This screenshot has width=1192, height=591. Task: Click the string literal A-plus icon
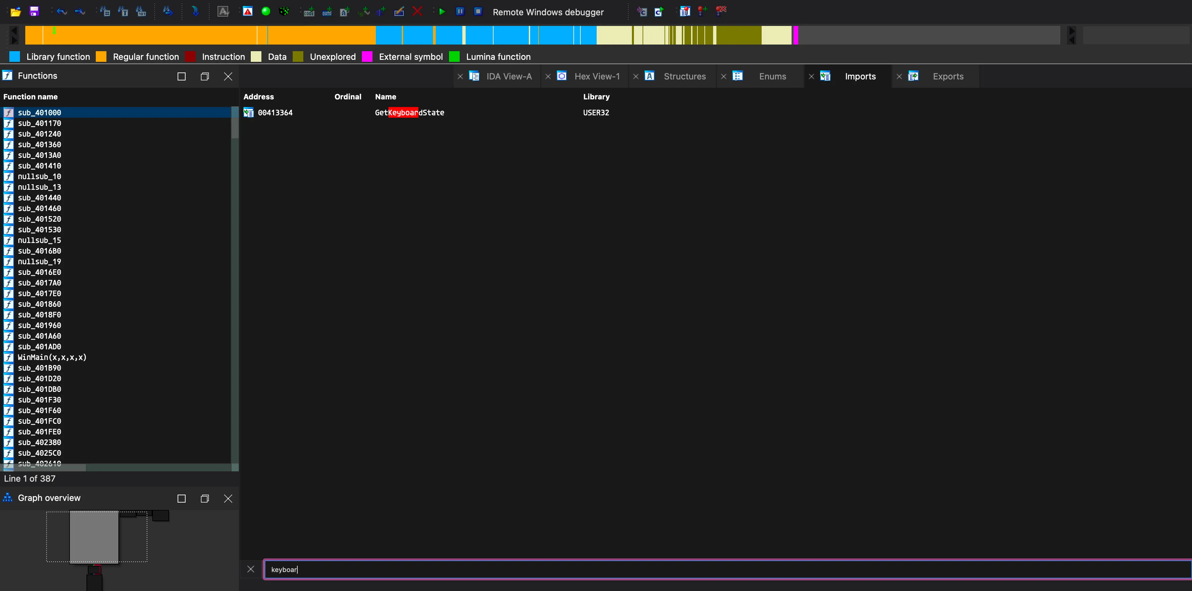345,12
